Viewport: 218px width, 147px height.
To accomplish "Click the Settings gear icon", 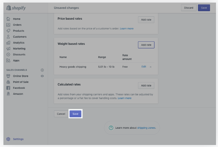I will [x=8, y=139].
